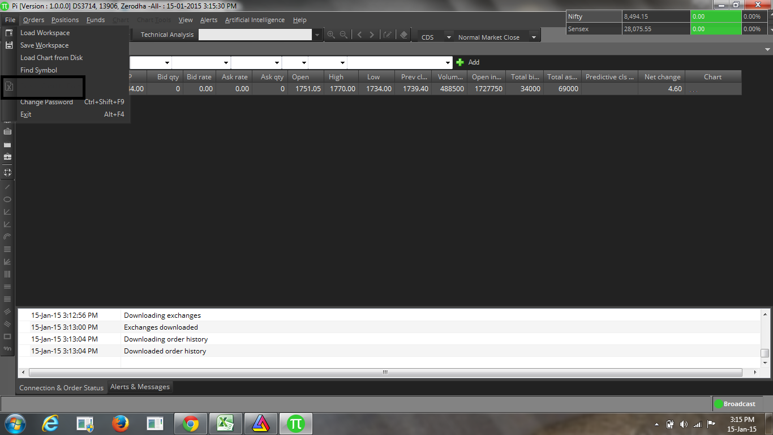The image size is (773, 435).
Task: Click the volume speaker tray icon
Action: click(684, 424)
